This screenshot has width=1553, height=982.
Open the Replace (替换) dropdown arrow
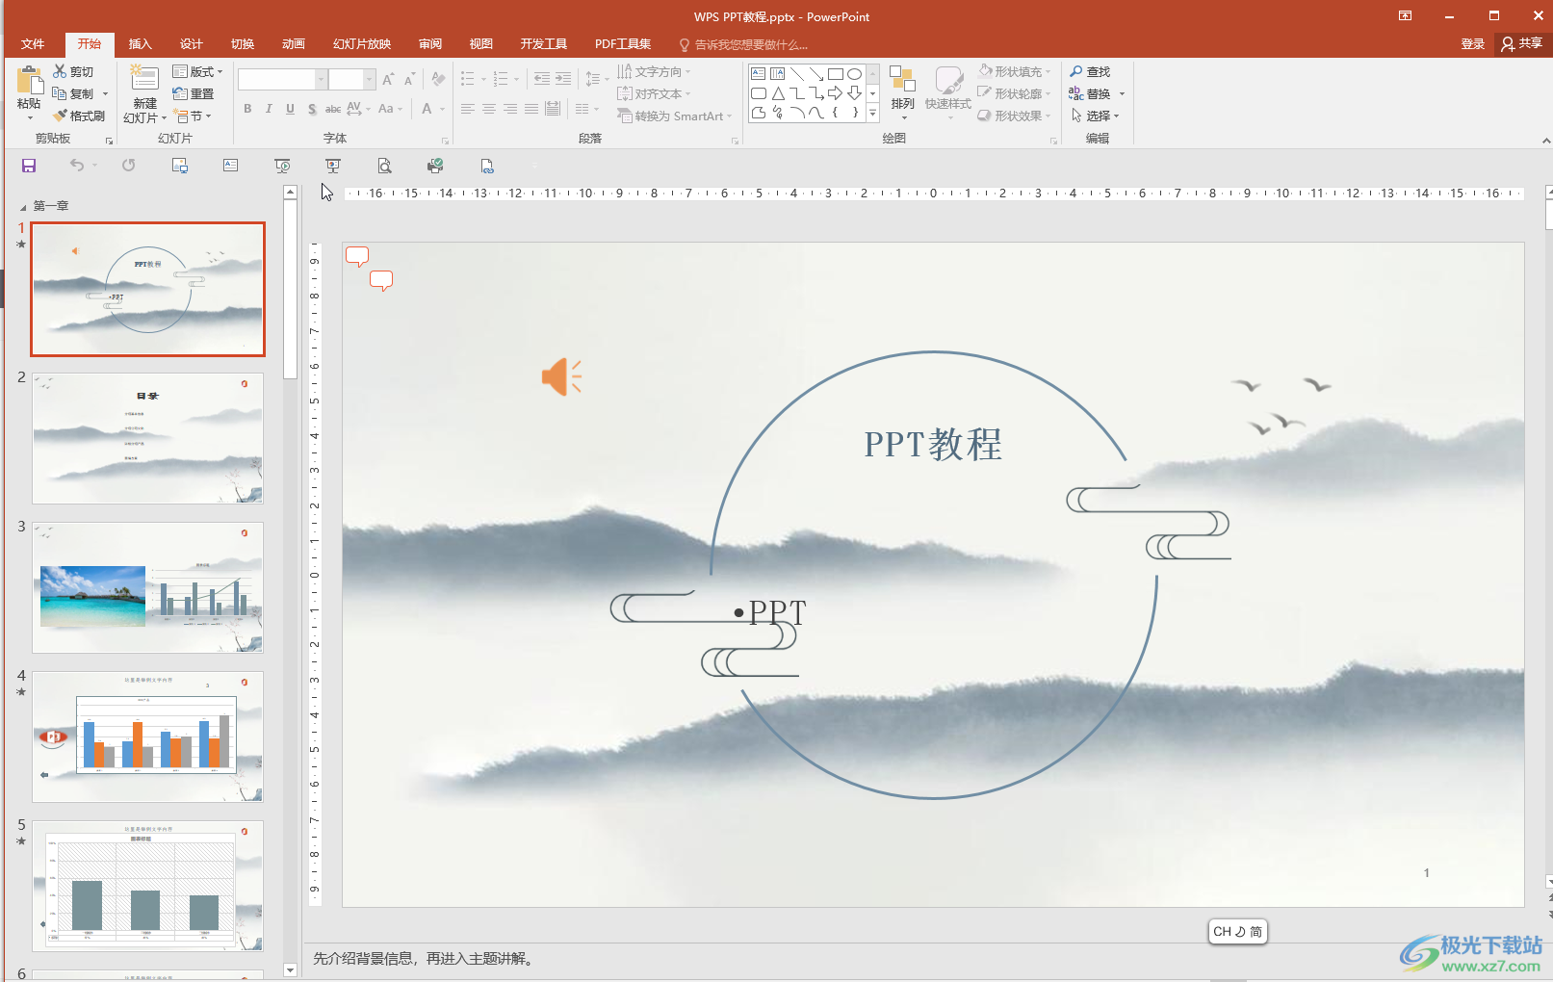click(1122, 93)
